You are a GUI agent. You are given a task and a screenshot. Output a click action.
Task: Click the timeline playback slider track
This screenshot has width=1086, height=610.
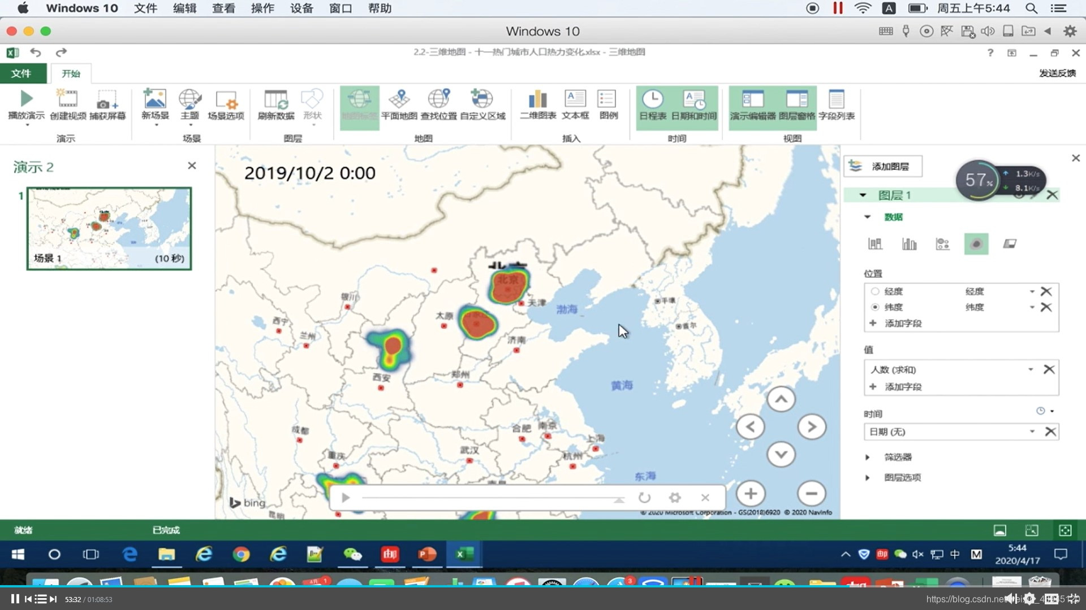click(486, 498)
